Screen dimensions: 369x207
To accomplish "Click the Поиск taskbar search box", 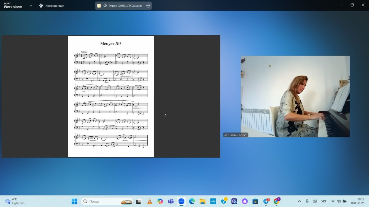I will (x=107, y=201).
